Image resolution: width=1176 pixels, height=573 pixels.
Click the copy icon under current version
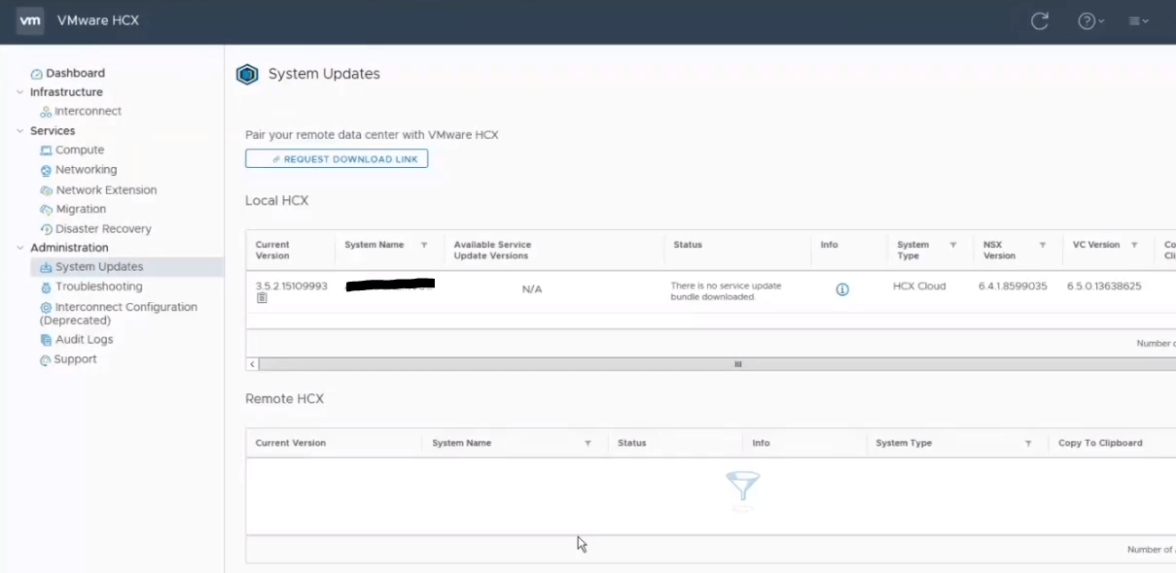click(262, 298)
